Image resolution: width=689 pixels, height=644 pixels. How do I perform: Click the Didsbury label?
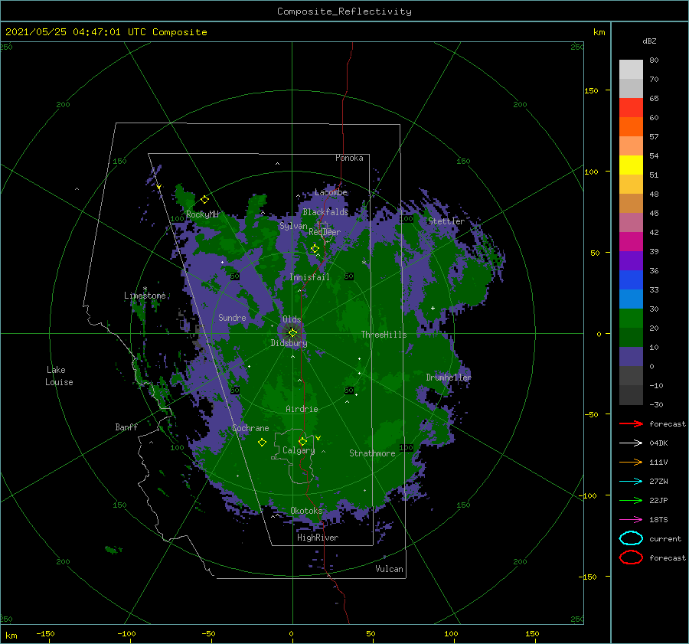(x=289, y=343)
